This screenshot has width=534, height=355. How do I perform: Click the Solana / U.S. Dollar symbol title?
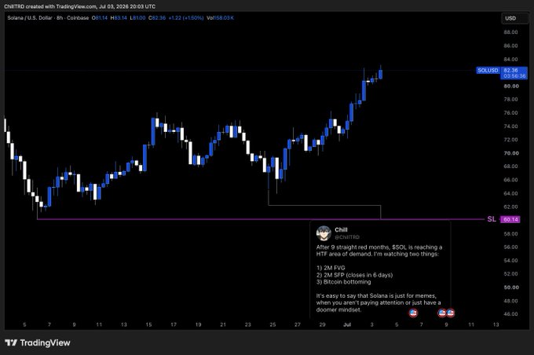(x=30, y=18)
